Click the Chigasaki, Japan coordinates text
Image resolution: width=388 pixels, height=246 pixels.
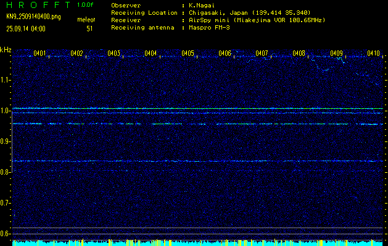click(250, 12)
